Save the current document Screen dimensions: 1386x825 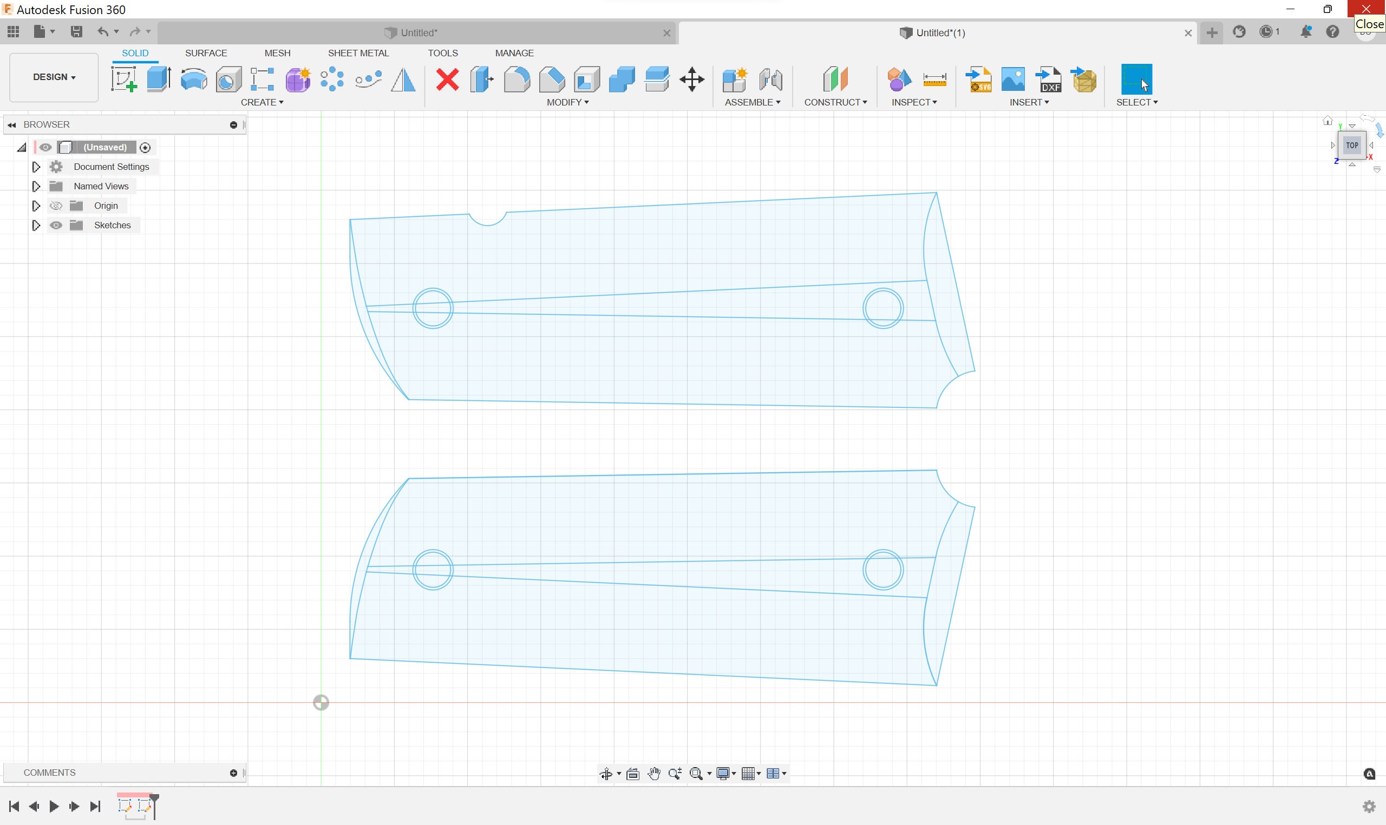pyautogui.click(x=76, y=32)
